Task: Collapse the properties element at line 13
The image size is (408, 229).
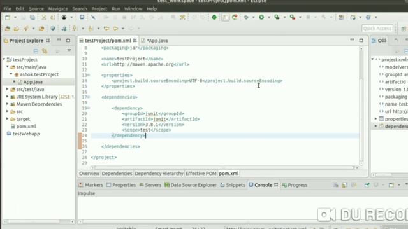Action: (89, 75)
